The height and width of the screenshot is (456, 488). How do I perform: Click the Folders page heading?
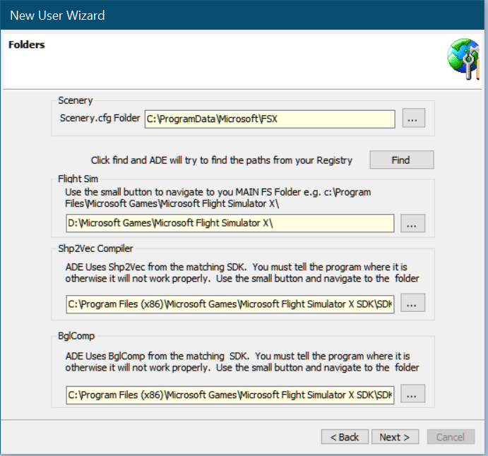27,45
